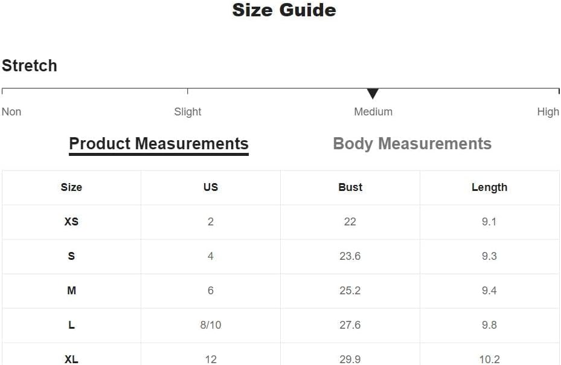
Task: Select the L size row label
Action: (71, 325)
